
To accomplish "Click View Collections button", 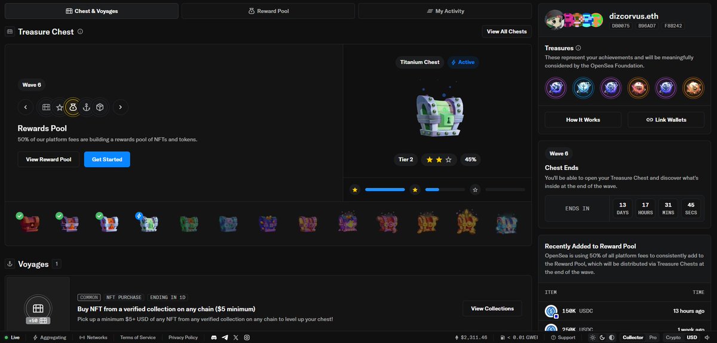I will pos(492,308).
